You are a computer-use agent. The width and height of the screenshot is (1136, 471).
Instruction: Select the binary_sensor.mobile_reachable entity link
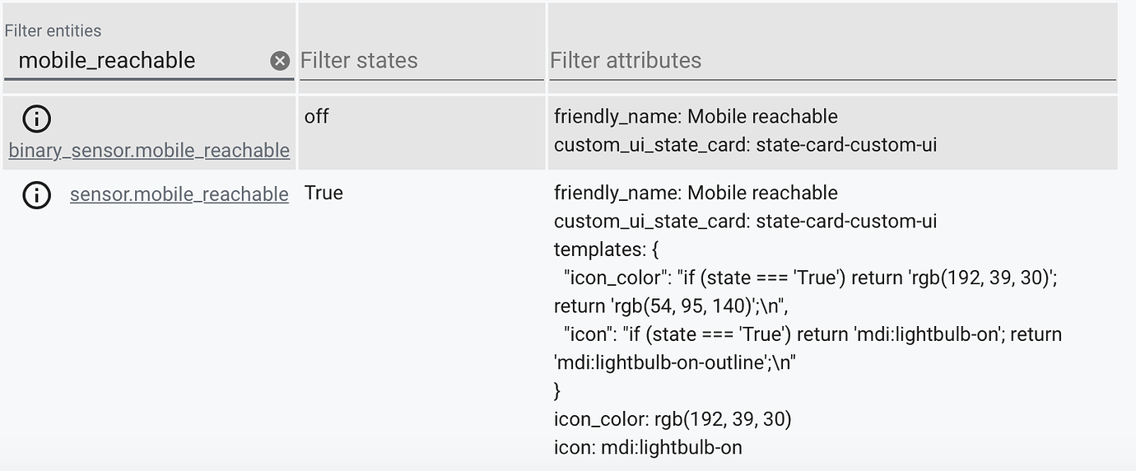[x=149, y=151]
